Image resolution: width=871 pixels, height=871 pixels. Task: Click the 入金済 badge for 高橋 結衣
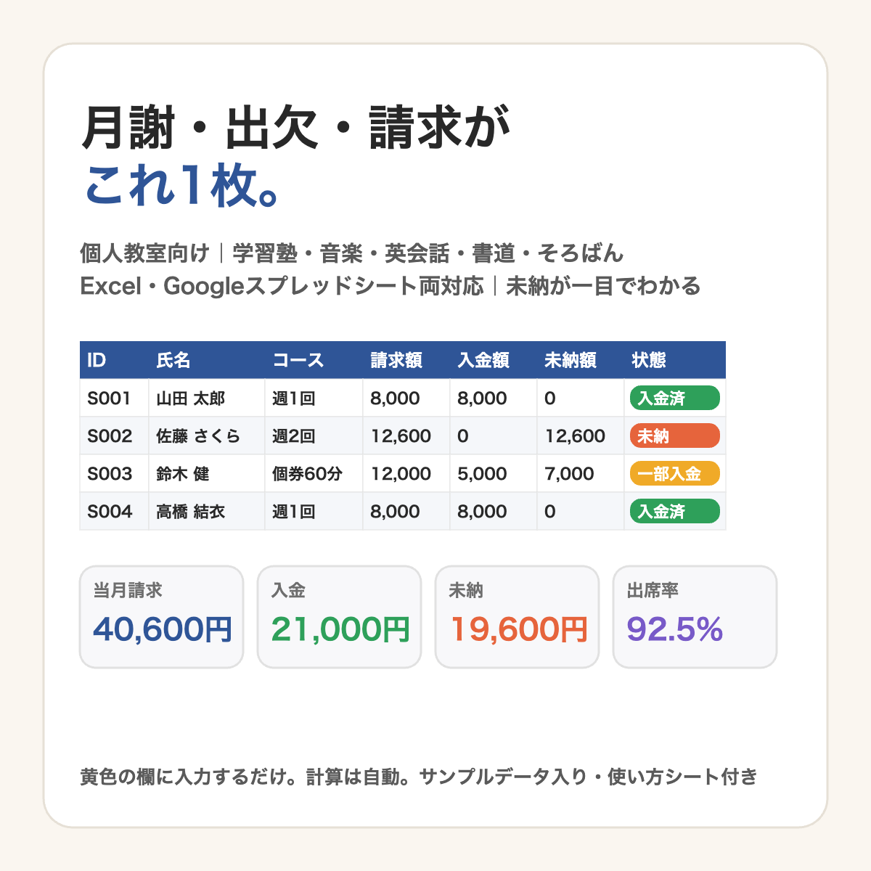tap(674, 511)
